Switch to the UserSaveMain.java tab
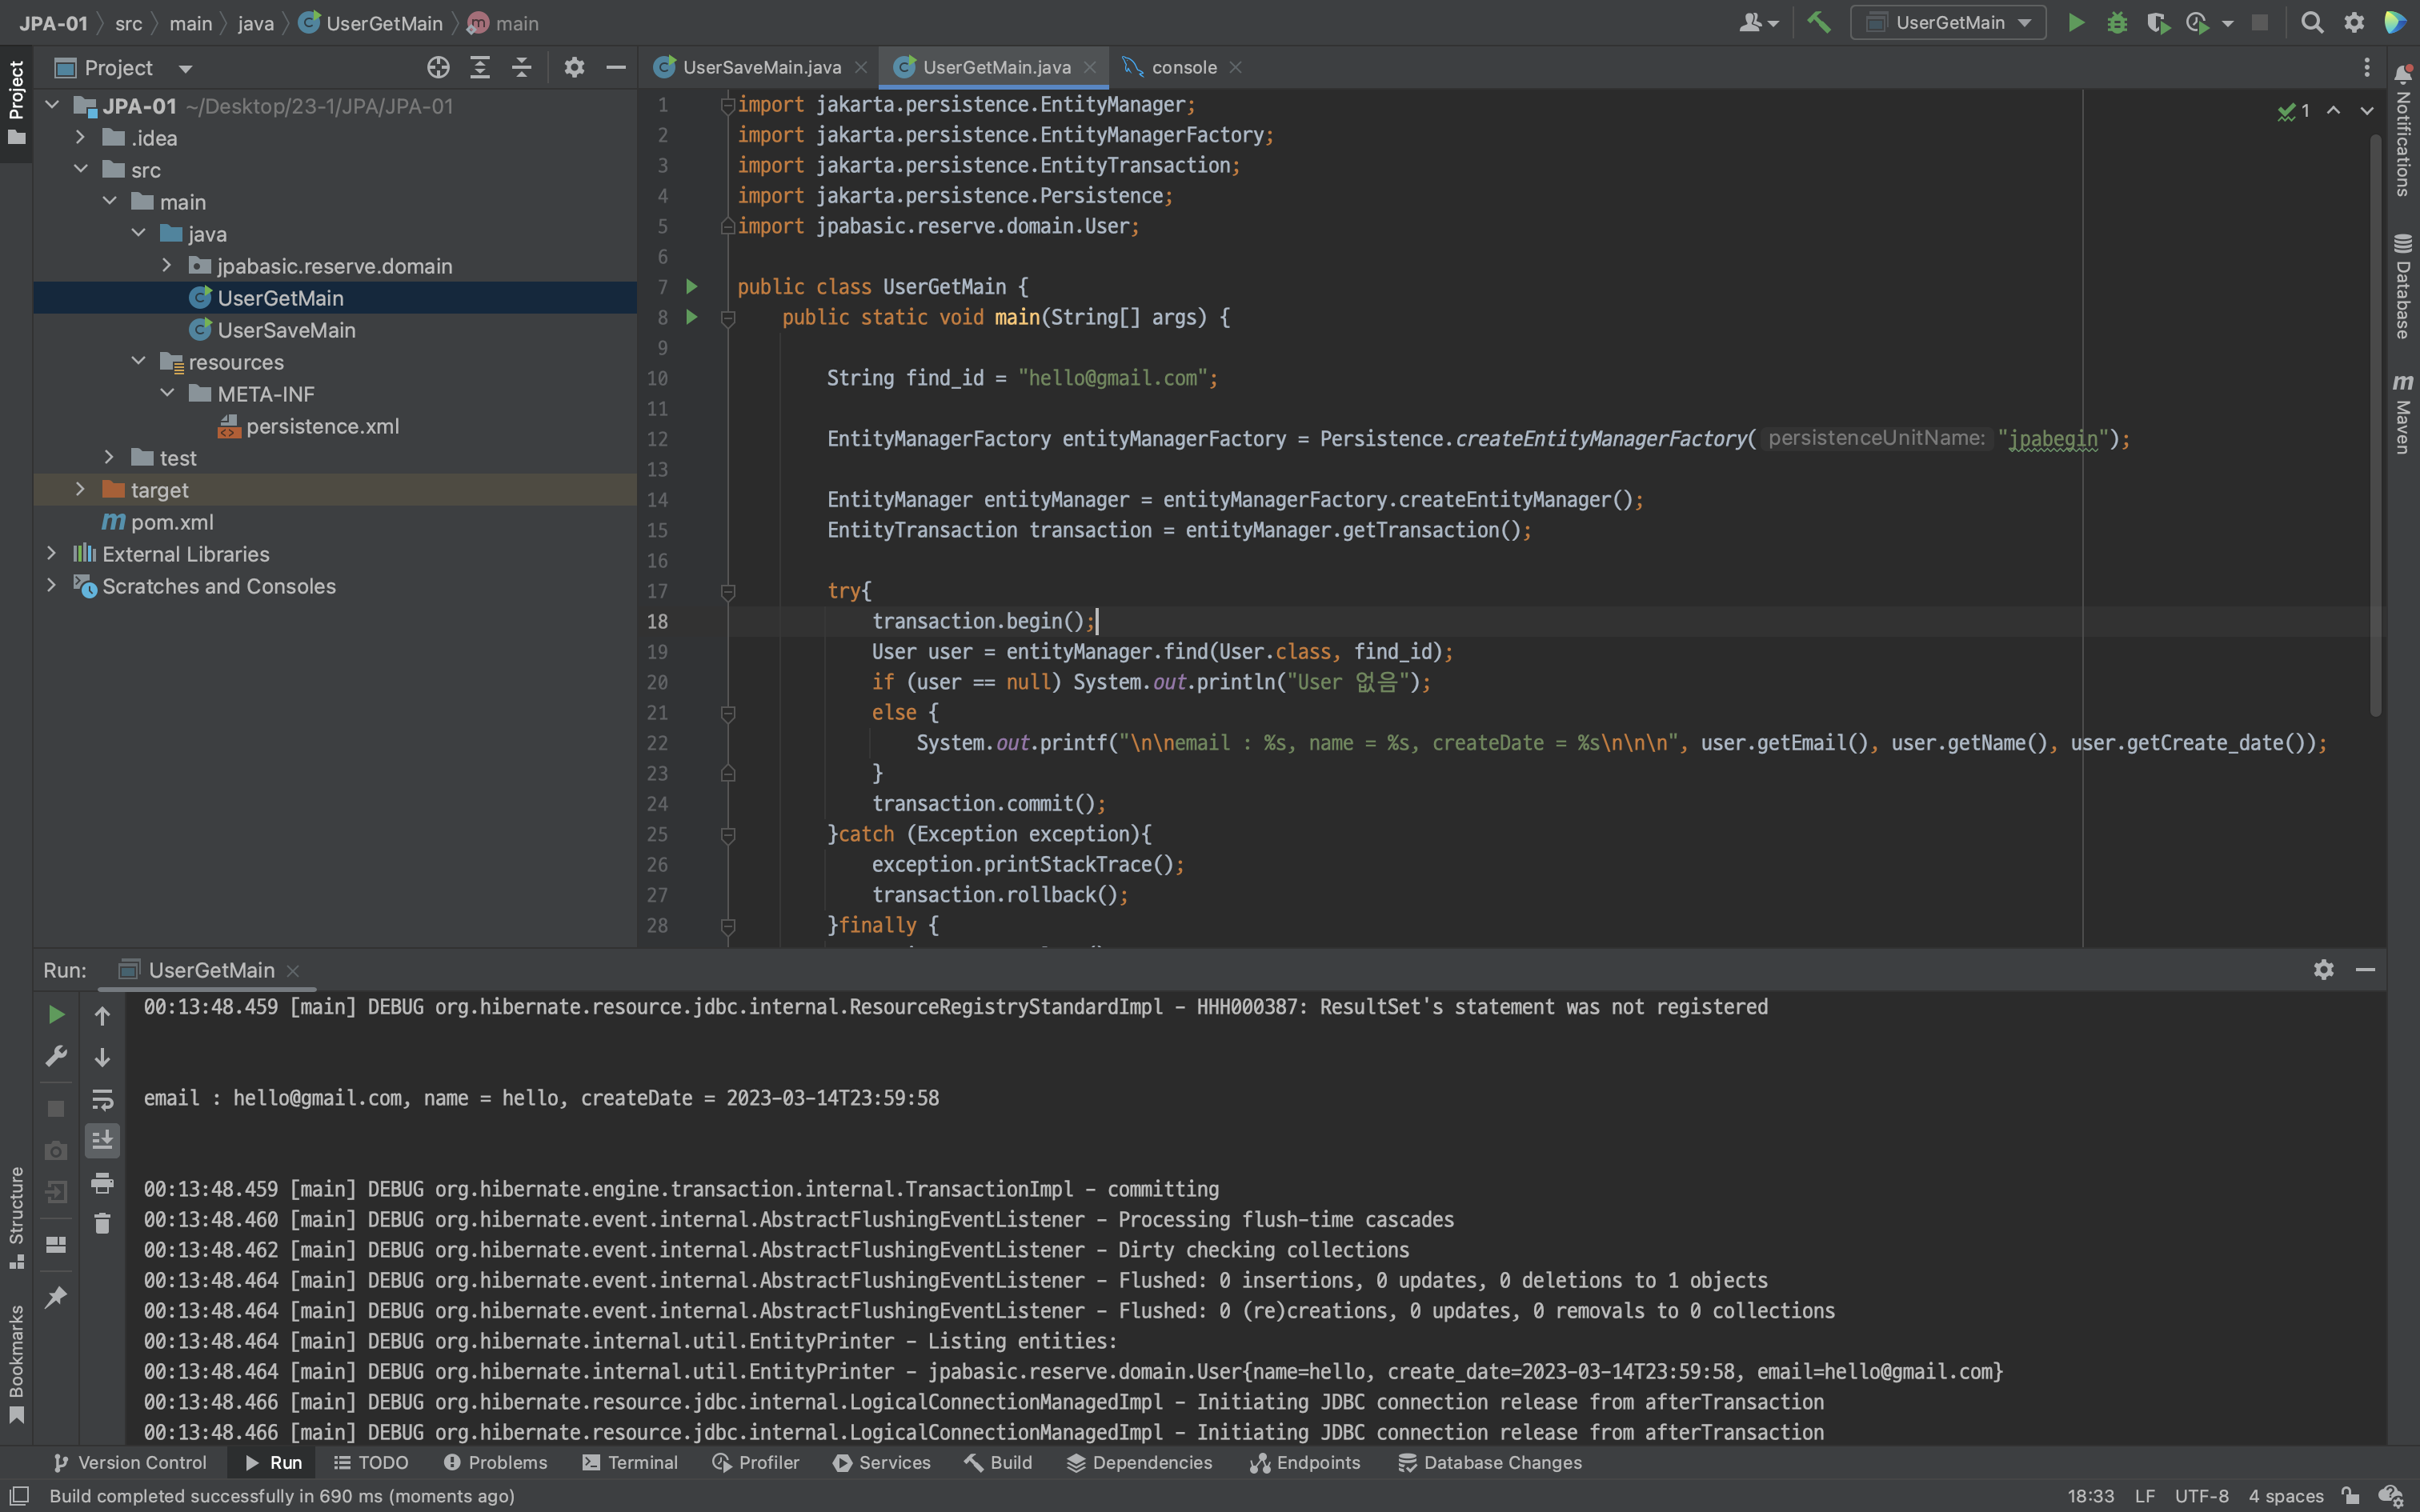This screenshot has width=2420, height=1512. (x=760, y=67)
